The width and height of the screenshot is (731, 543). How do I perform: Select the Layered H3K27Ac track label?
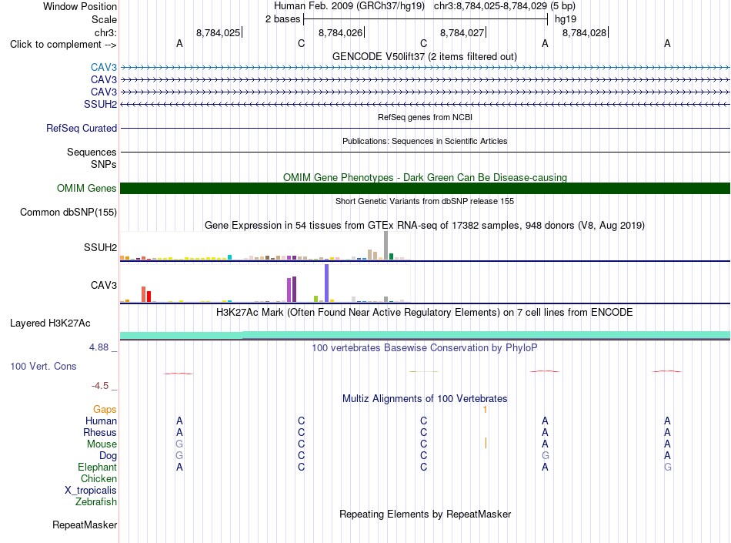pos(50,323)
